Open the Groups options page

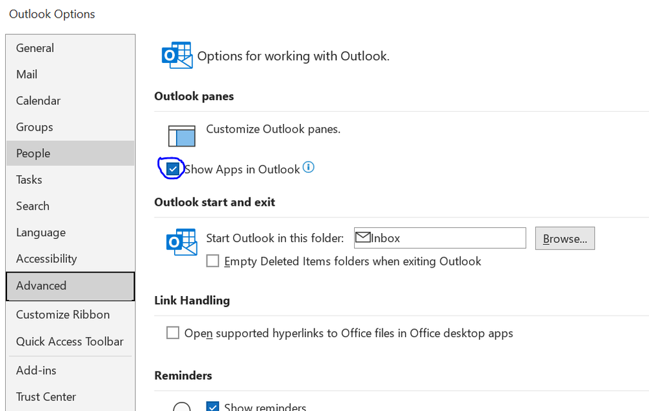click(34, 127)
